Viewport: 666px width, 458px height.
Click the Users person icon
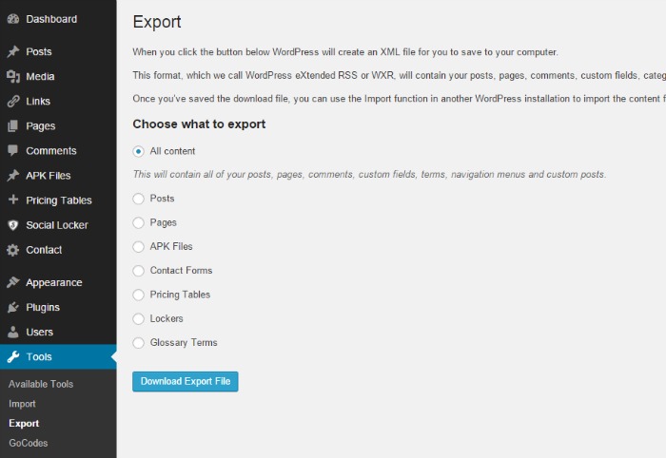tap(13, 332)
